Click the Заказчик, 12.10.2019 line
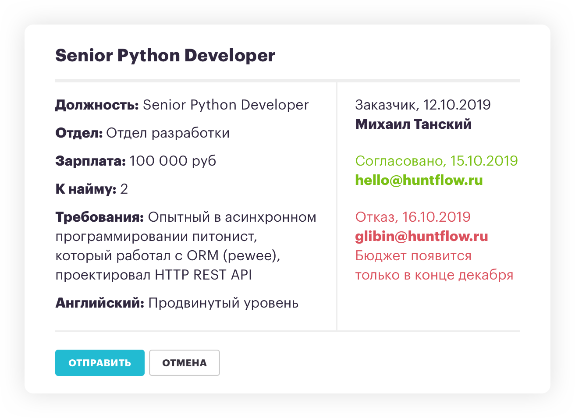Viewport: 575px width, 418px height. [422, 105]
